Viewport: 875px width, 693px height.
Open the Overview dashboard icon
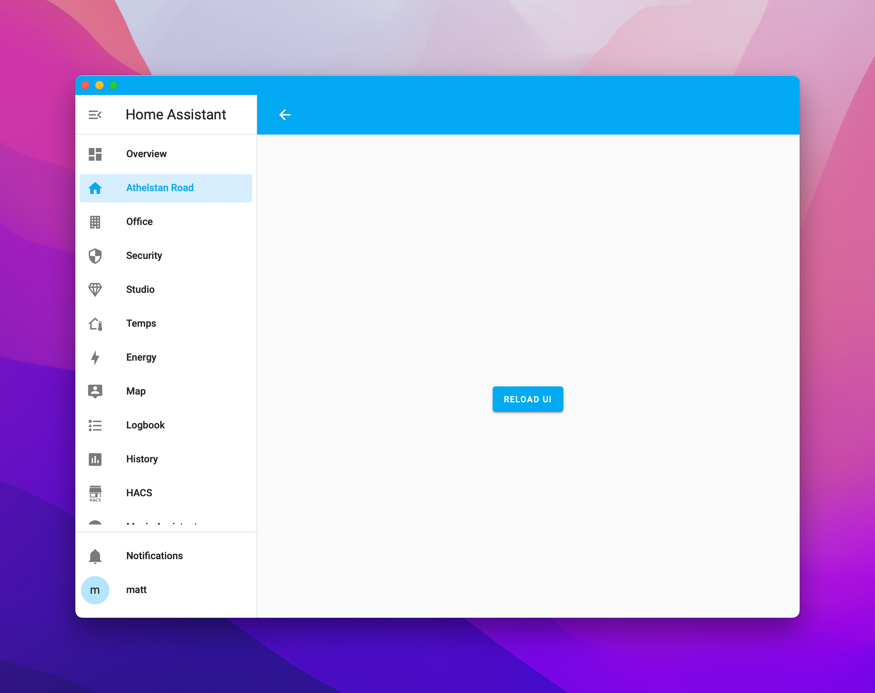pyautogui.click(x=95, y=154)
